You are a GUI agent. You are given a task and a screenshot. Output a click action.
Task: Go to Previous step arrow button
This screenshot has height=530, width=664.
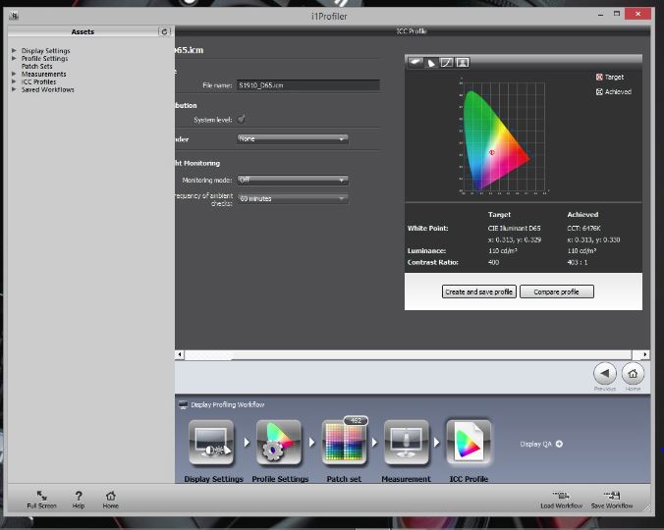[605, 374]
